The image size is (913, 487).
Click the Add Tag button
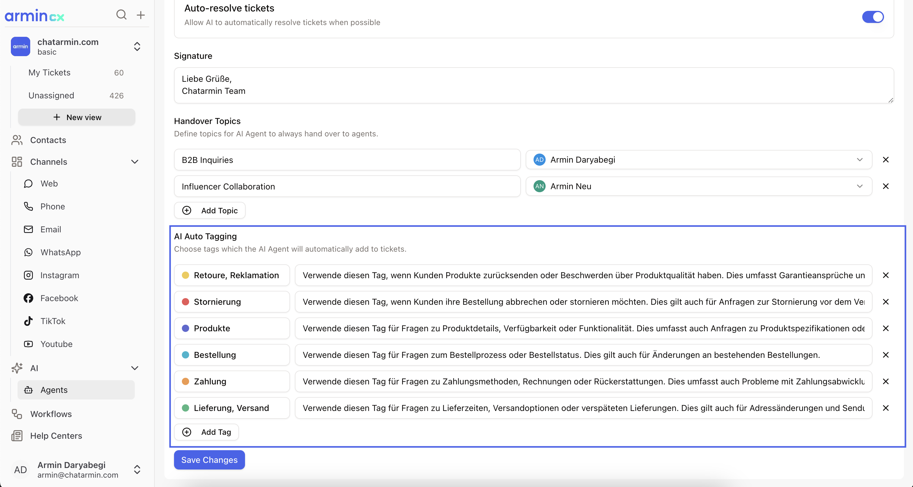206,432
